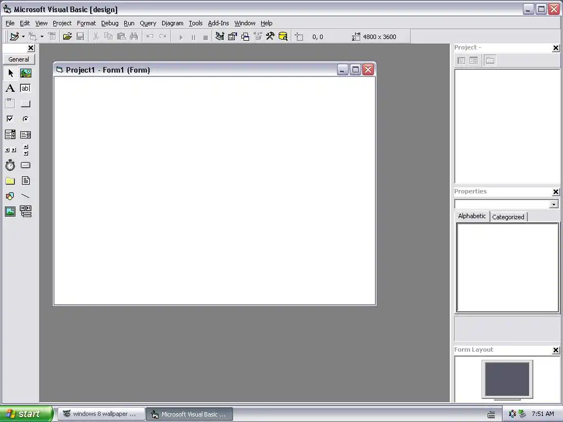
Task: Click Open Project folder toolbar icon
Action: [x=67, y=37]
